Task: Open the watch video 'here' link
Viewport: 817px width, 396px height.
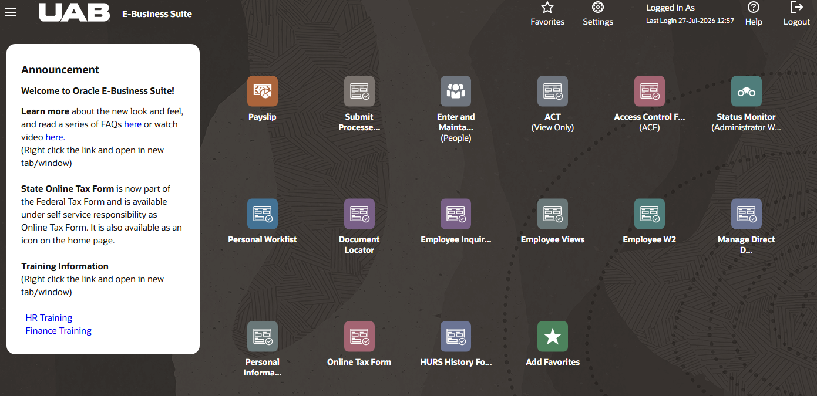Action: point(54,137)
